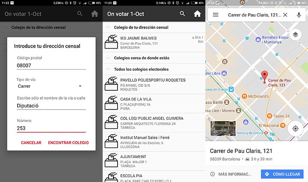Open the street view thumbnail on map
308x182 pixels.
click(223, 128)
